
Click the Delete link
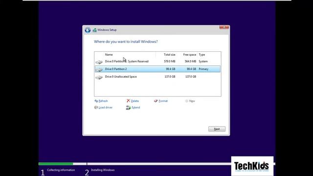click(135, 101)
